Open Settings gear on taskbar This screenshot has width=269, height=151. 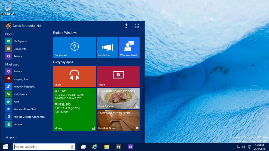pos(131,147)
